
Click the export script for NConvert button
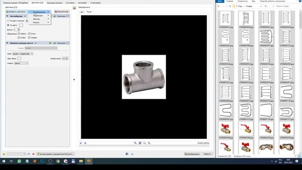56,154
